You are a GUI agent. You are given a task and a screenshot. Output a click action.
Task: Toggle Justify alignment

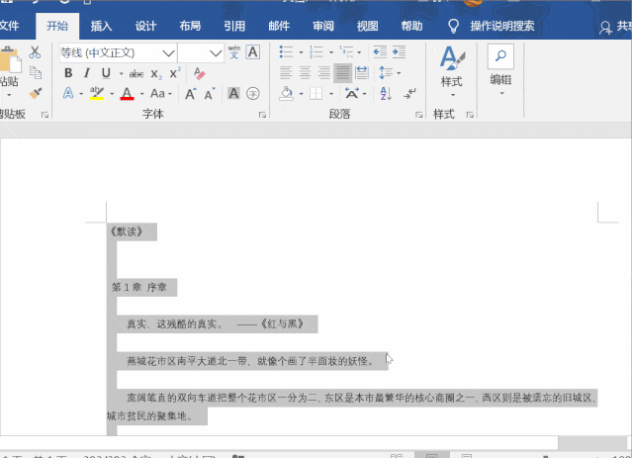tap(342, 73)
